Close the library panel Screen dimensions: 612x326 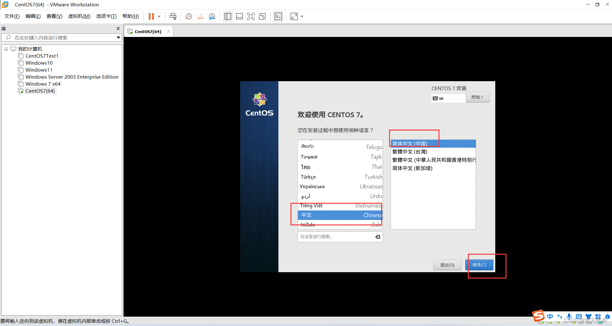point(118,29)
